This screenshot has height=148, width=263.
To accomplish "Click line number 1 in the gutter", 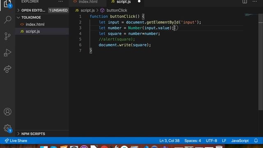I will pyautogui.click(x=80, y=16).
